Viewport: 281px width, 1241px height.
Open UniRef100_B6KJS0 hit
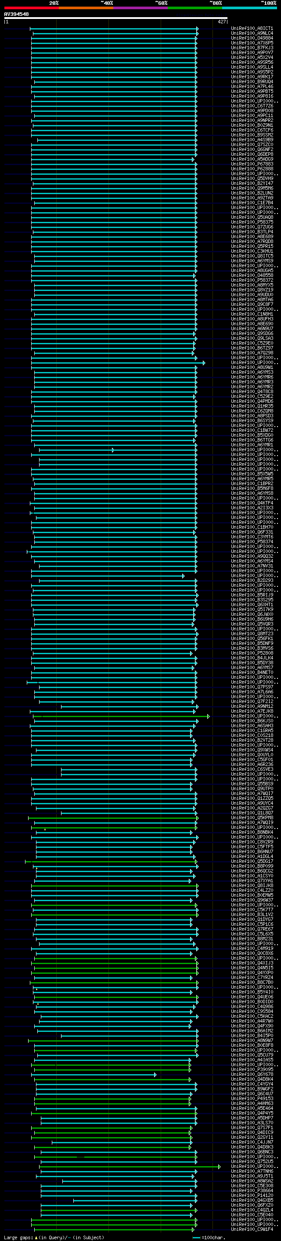(x=252, y=721)
